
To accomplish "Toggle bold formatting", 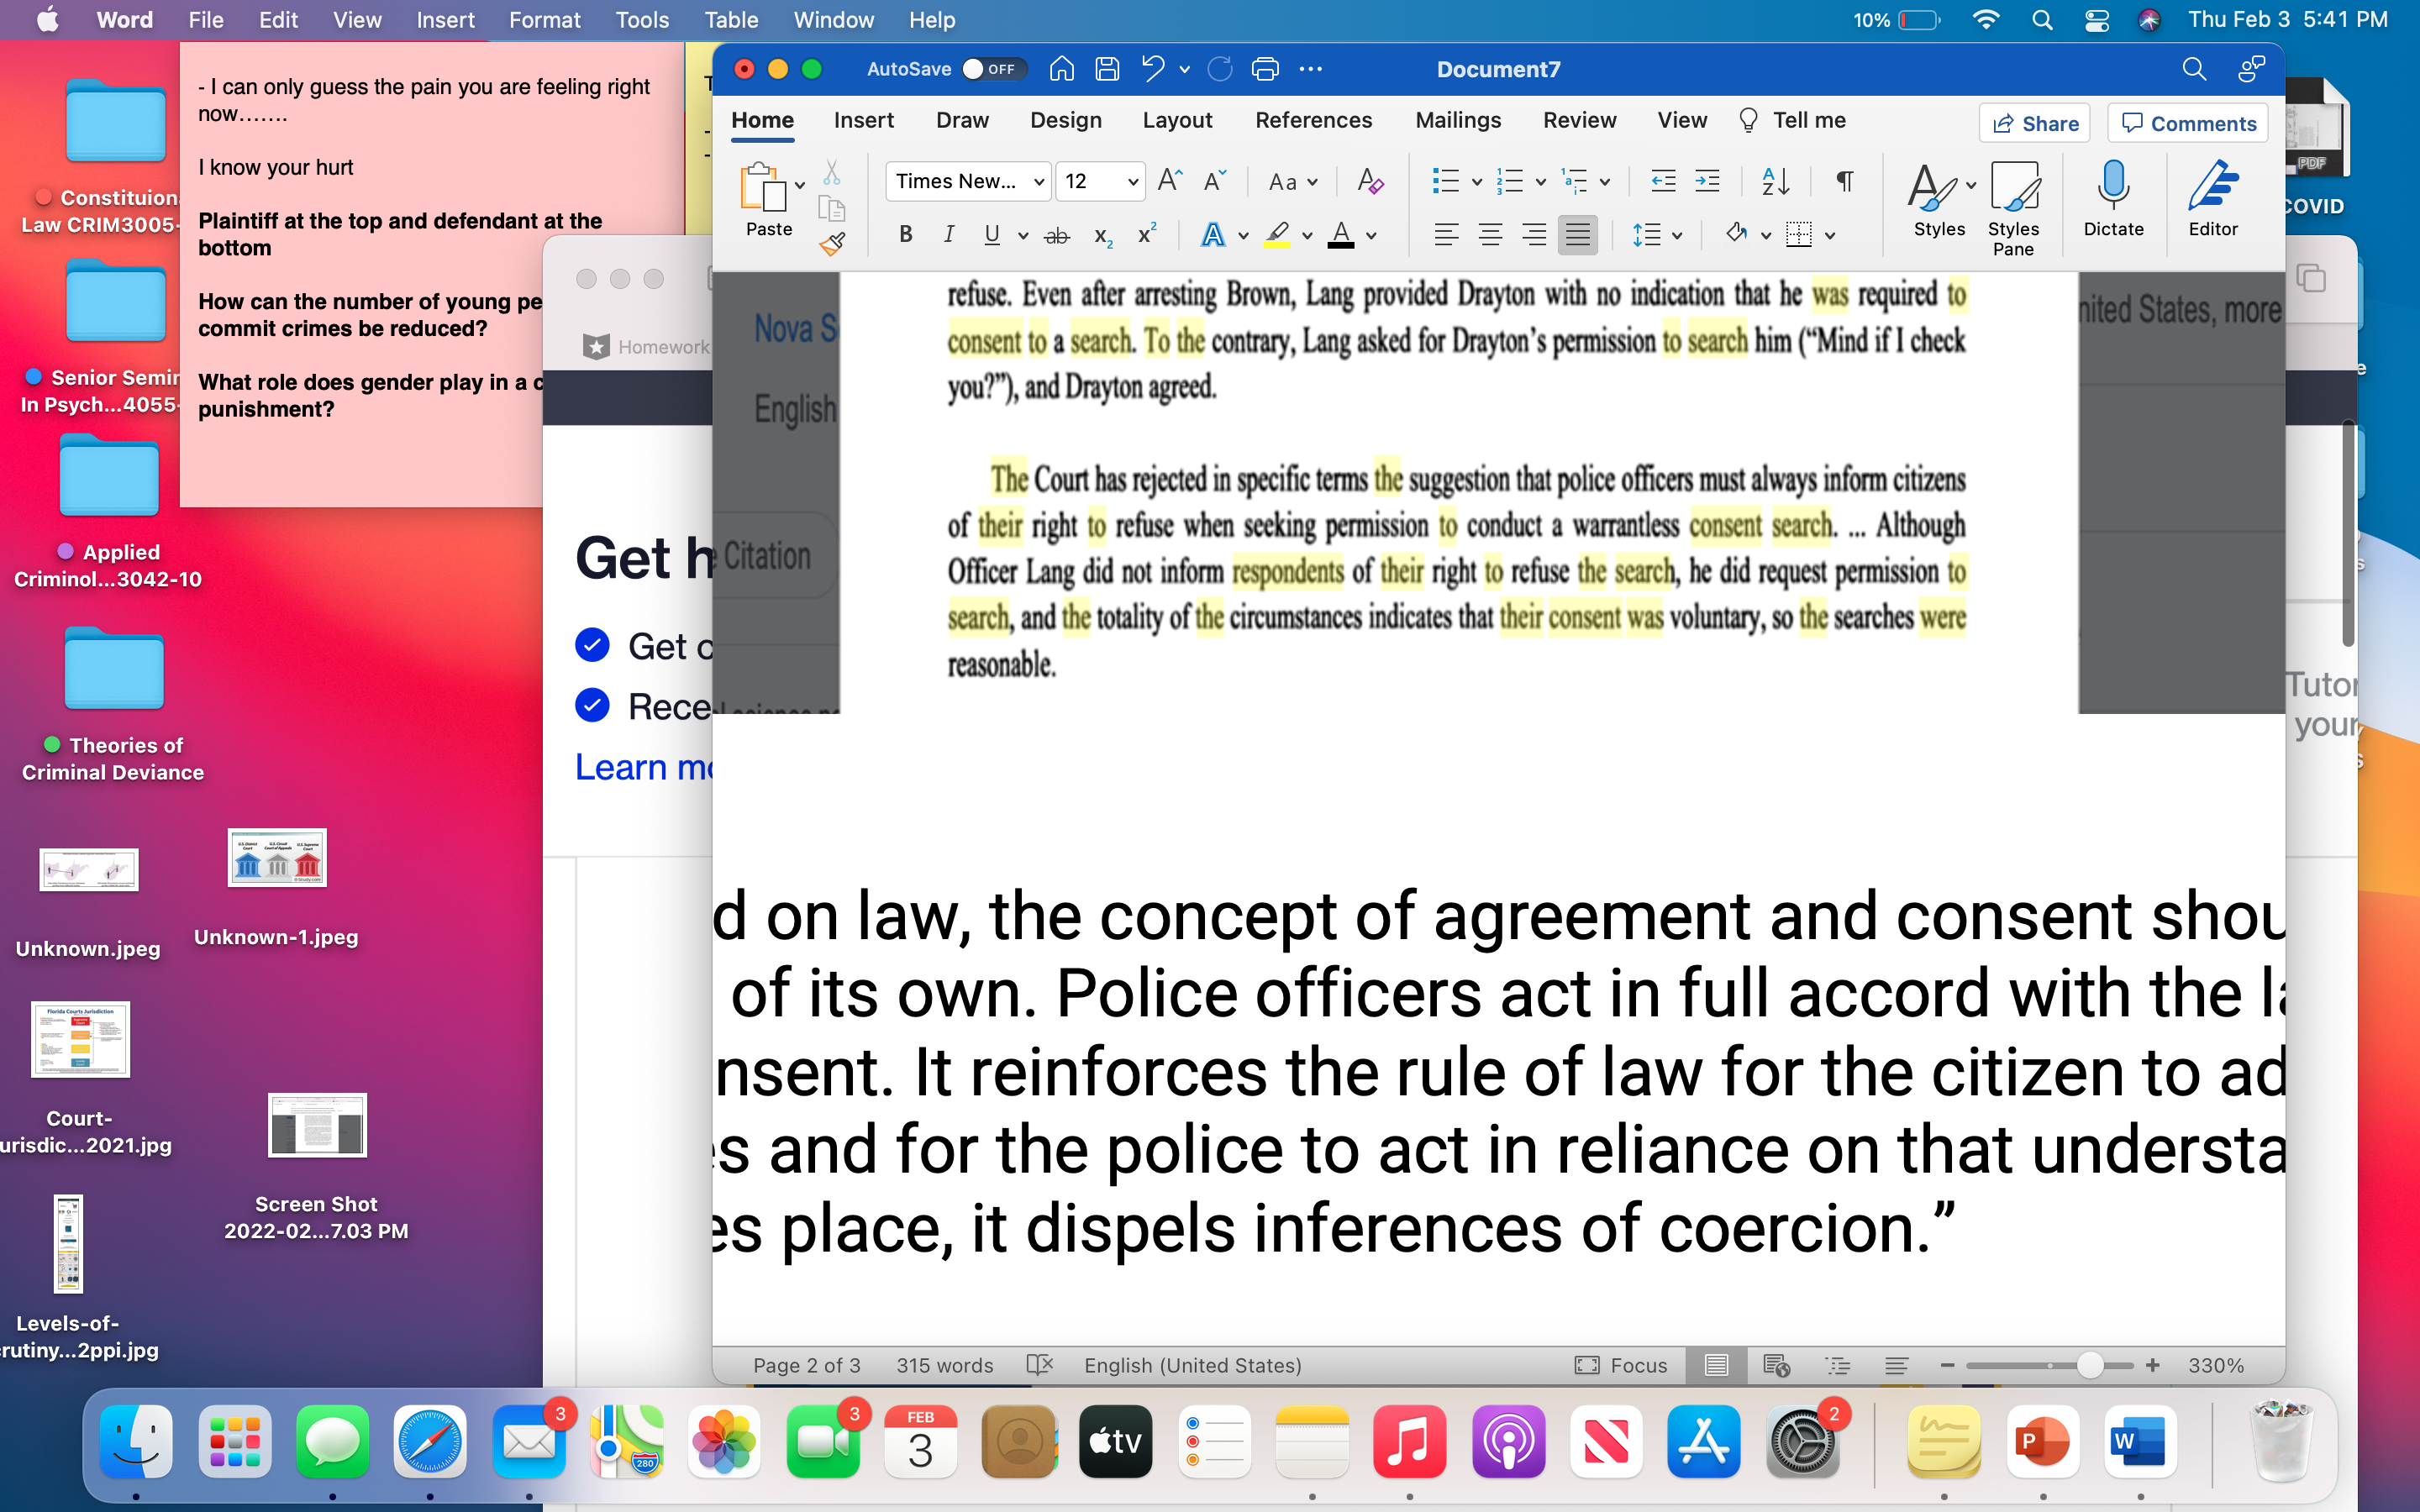I will coord(905,234).
